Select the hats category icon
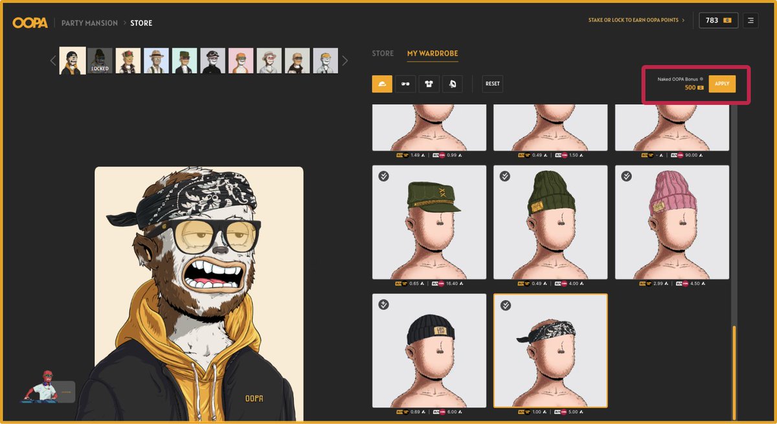 [x=382, y=84]
